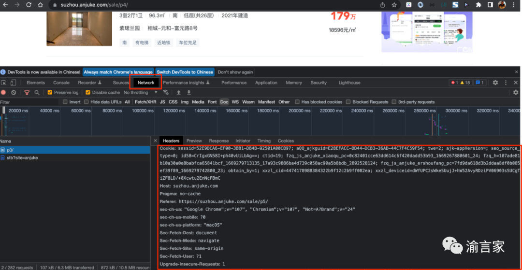The width and height of the screenshot is (522, 270).
Task: Check Hide data URLs checkbox
Action: coord(86,102)
